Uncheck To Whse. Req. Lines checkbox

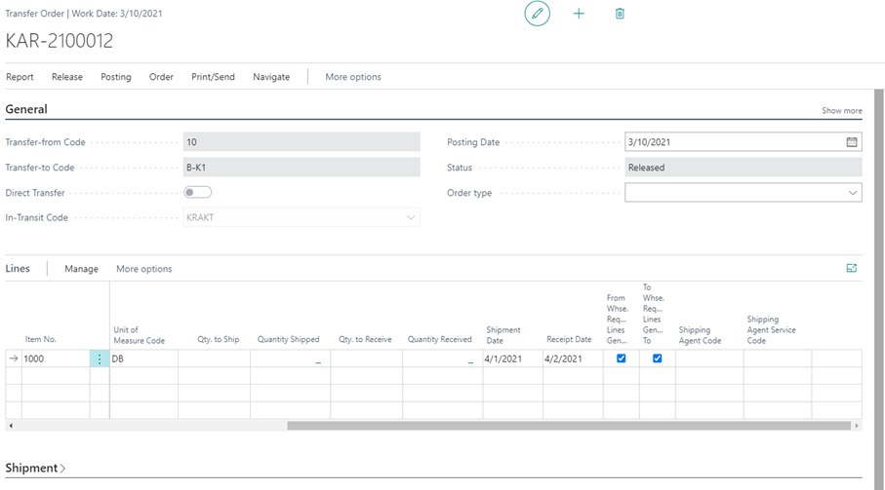point(657,358)
